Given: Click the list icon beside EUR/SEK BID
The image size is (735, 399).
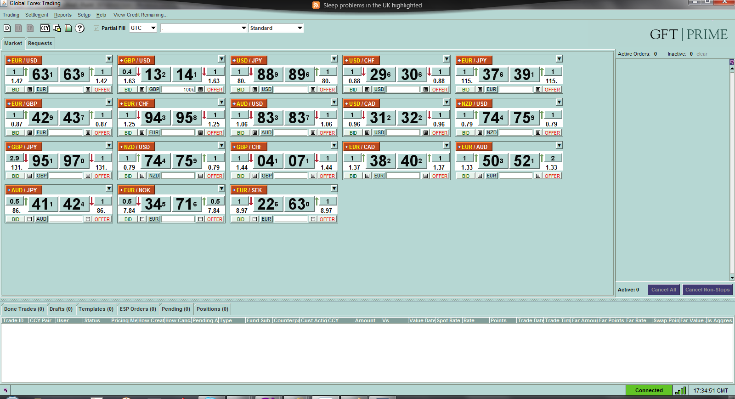Looking at the screenshot, I should click(x=254, y=219).
